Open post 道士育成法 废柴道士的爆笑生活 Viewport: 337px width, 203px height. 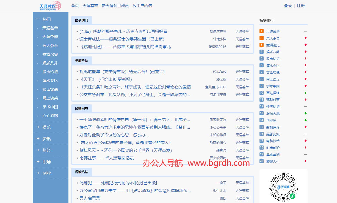click(122, 39)
